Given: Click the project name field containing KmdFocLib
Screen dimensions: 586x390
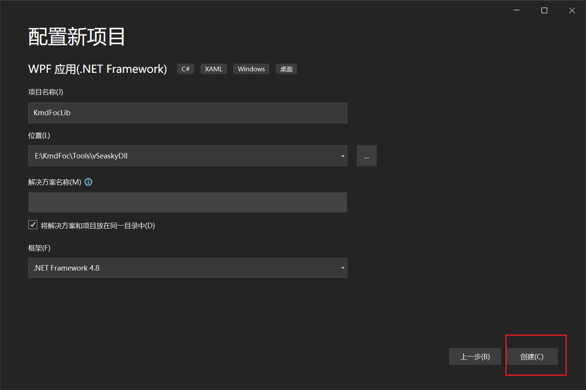Looking at the screenshot, I should point(188,113).
